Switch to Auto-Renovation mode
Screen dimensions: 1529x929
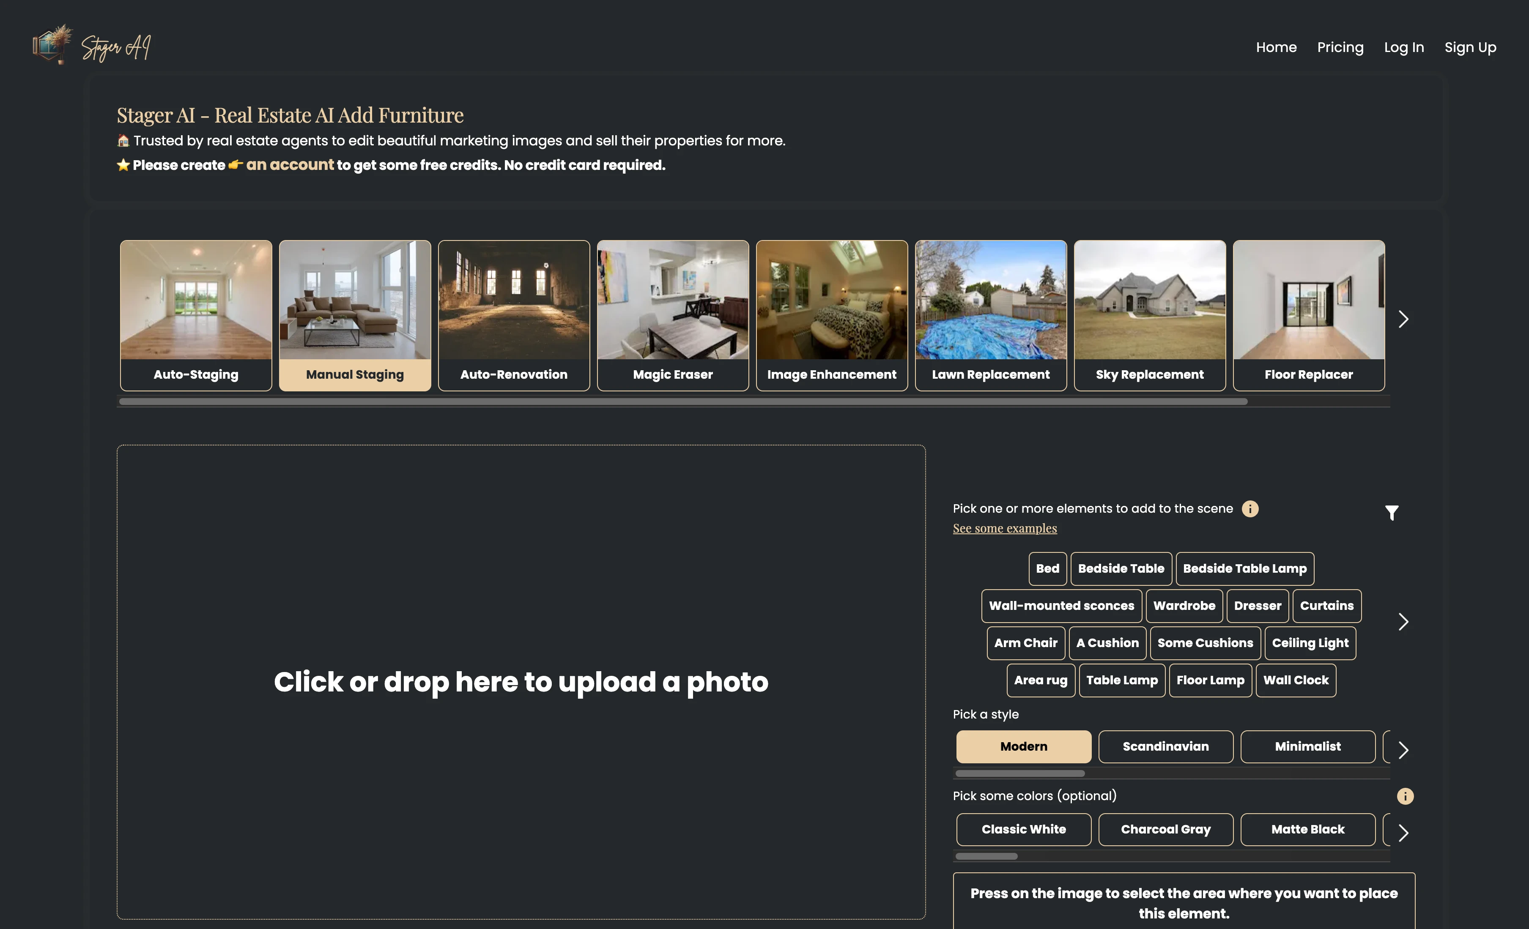514,315
